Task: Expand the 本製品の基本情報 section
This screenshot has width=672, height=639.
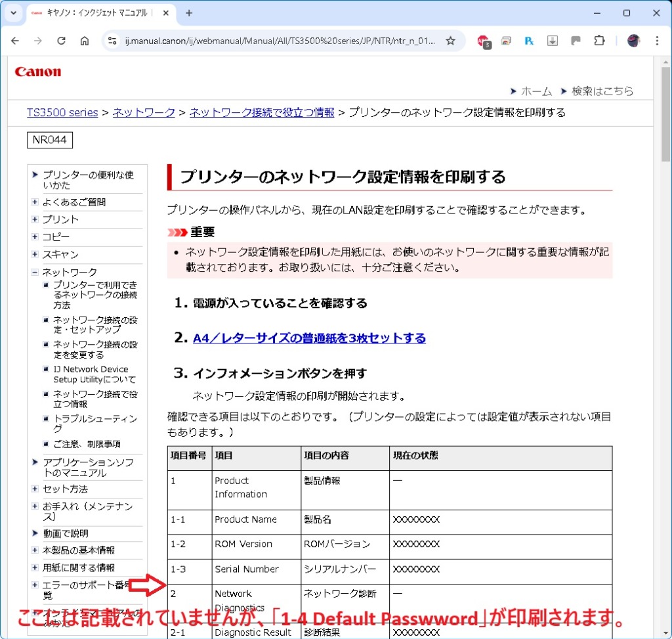Action: click(x=35, y=550)
